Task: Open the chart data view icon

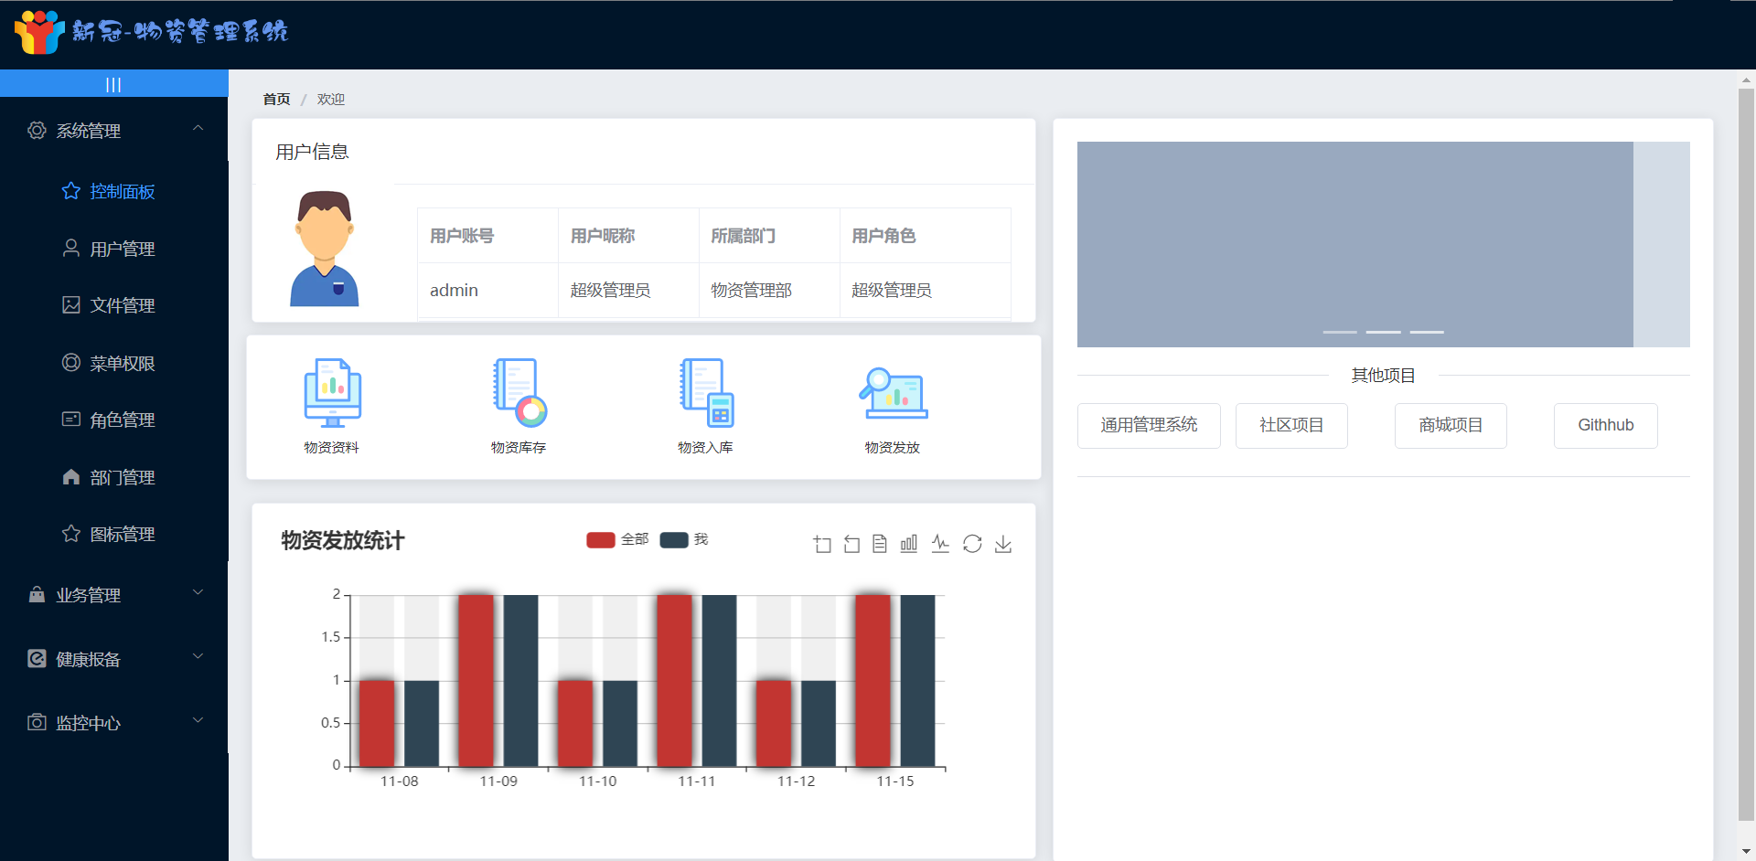Action: (x=880, y=544)
